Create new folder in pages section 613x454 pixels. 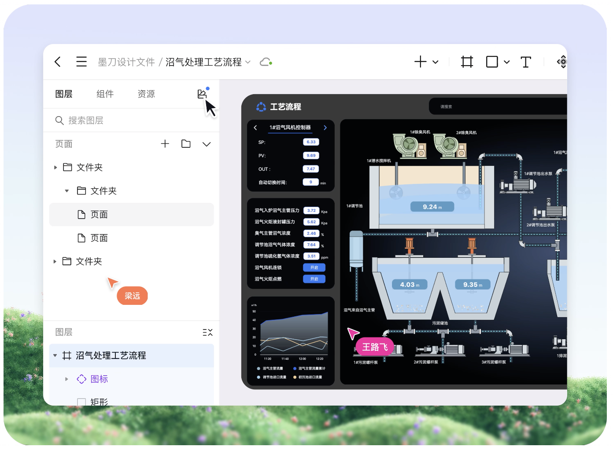(x=186, y=144)
